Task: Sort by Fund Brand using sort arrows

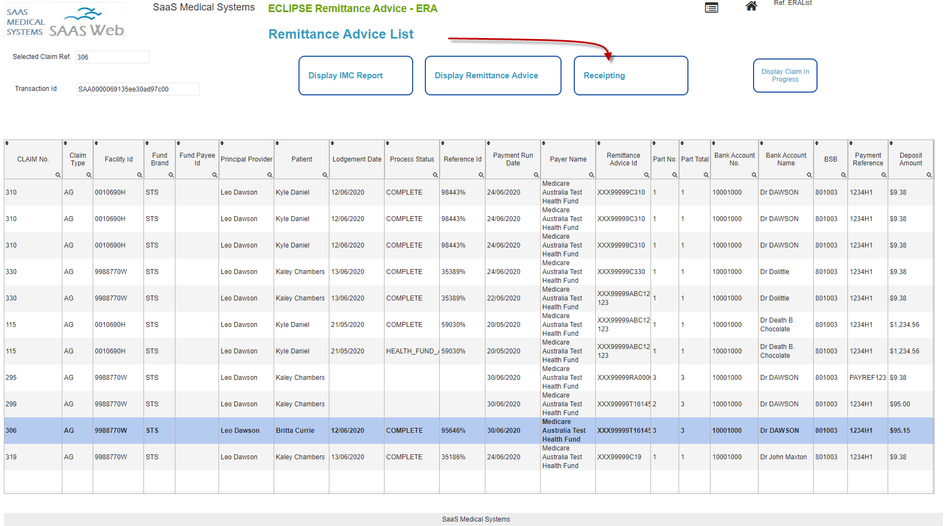Action: point(147,143)
